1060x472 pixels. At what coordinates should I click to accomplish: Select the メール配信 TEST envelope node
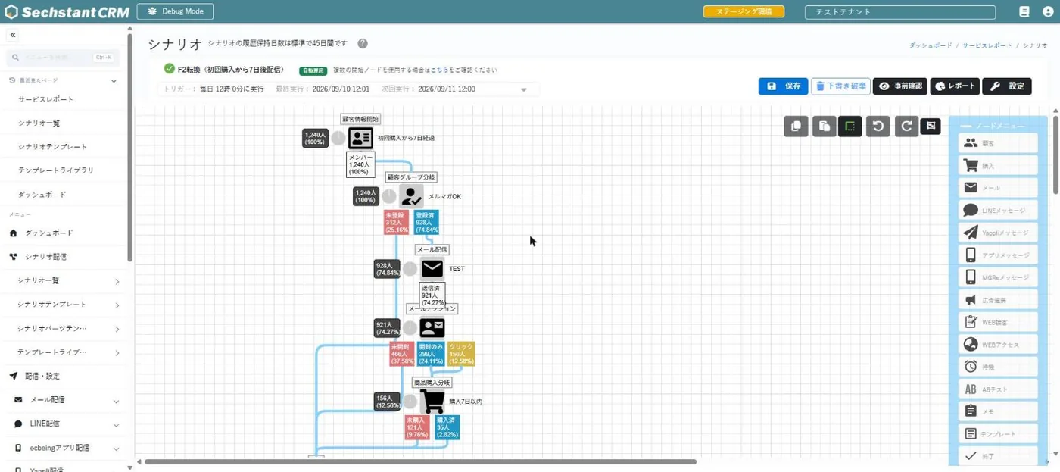click(x=432, y=269)
